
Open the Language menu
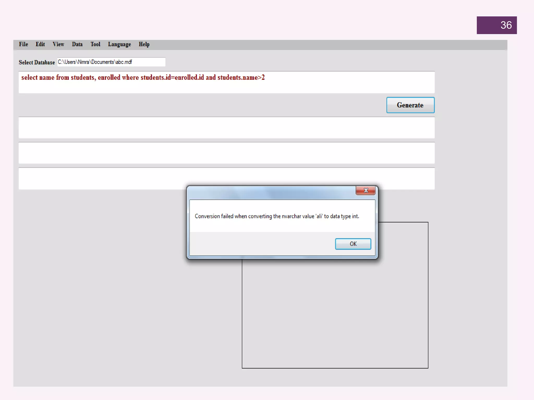click(x=119, y=44)
